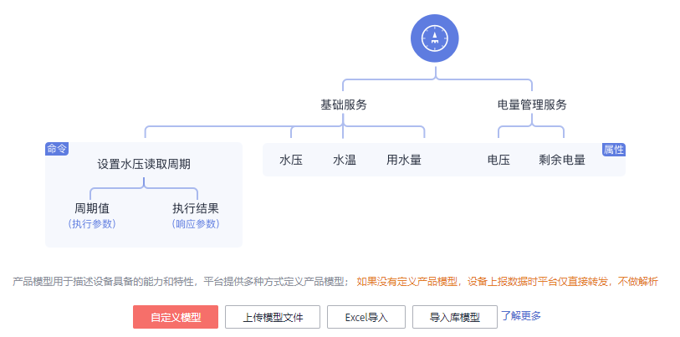Click the 上传模型文件 button
Viewport: 680px width, 337px height.
tap(273, 317)
